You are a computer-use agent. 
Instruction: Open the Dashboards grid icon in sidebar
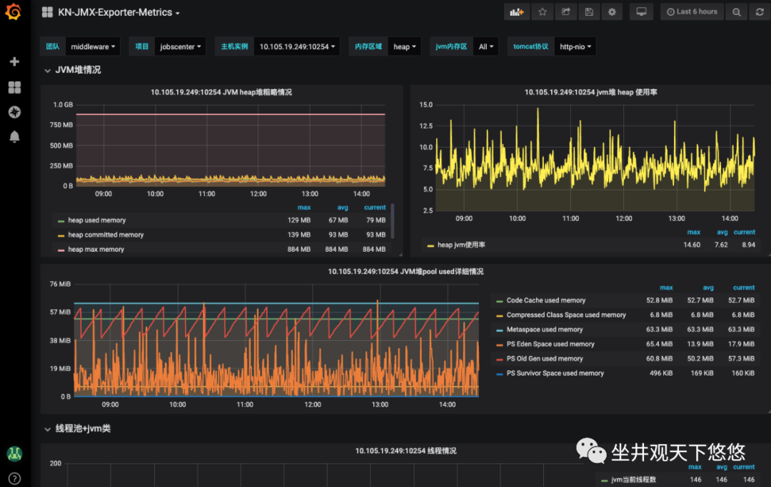point(14,87)
